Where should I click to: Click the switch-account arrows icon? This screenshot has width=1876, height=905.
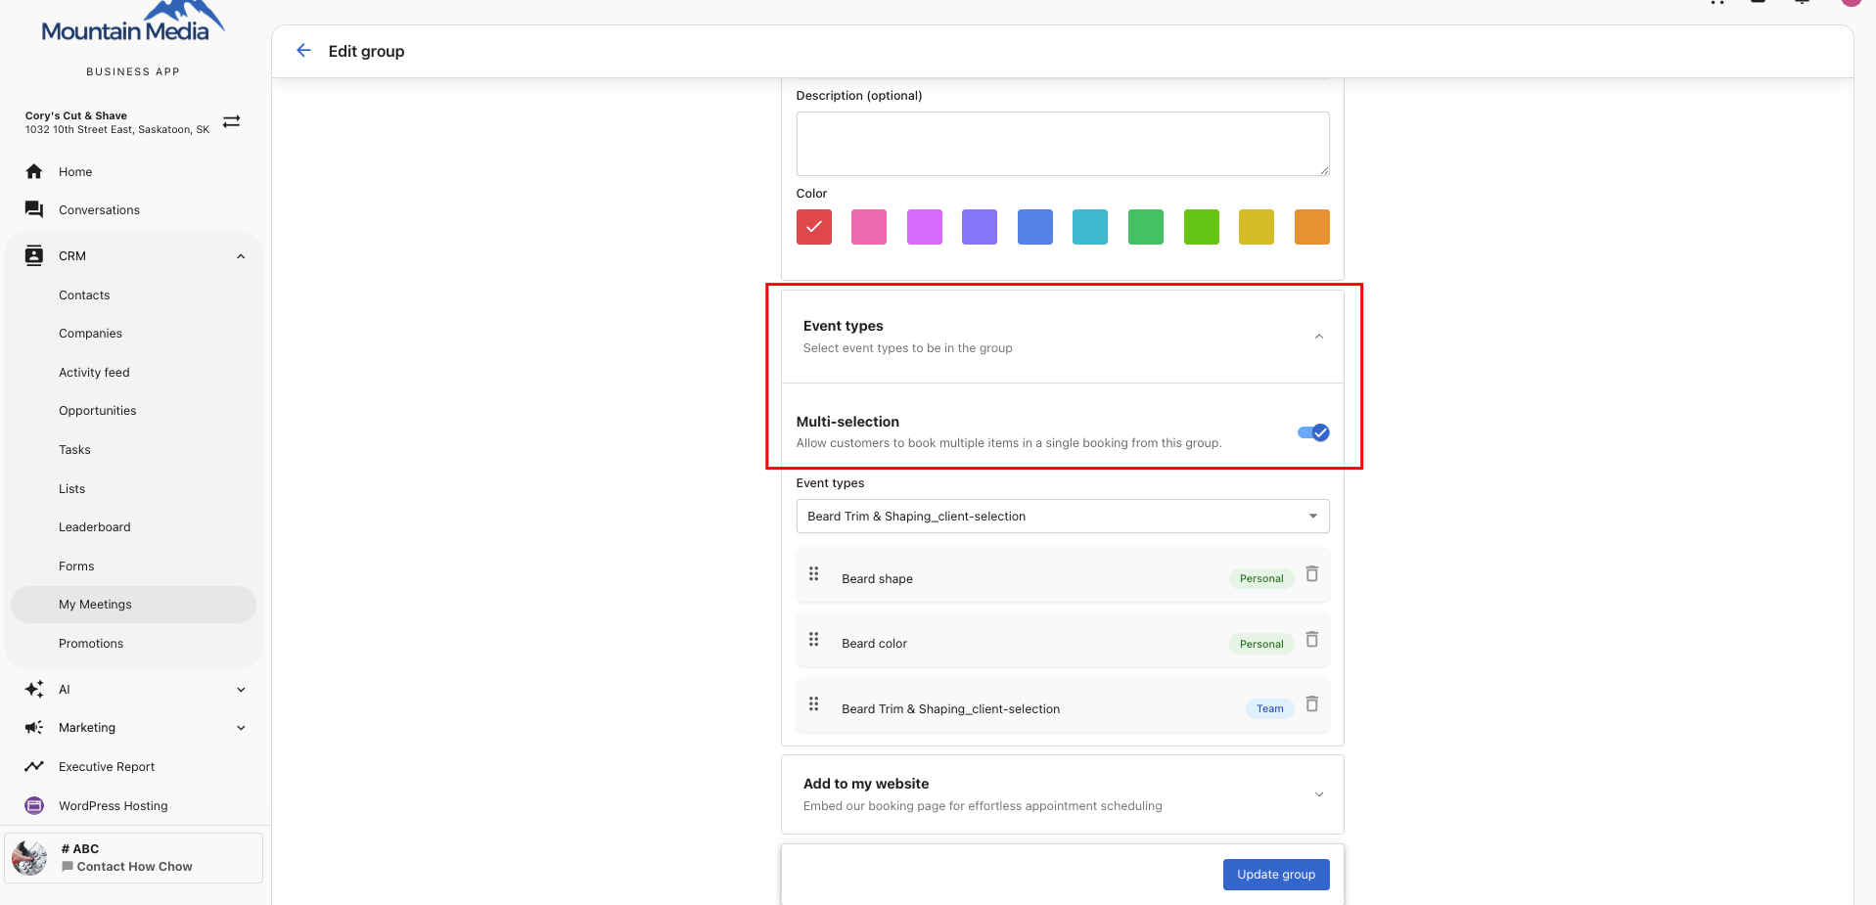pyautogui.click(x=231, y=121)
